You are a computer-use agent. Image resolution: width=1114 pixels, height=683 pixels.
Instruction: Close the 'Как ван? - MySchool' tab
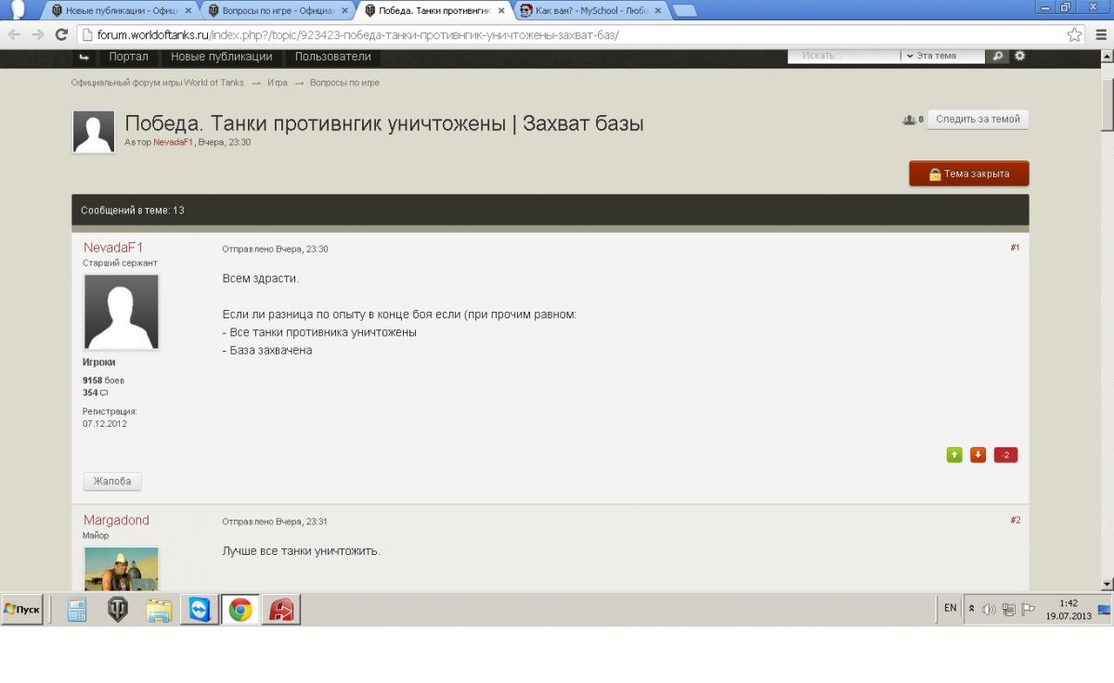point(656,11)
